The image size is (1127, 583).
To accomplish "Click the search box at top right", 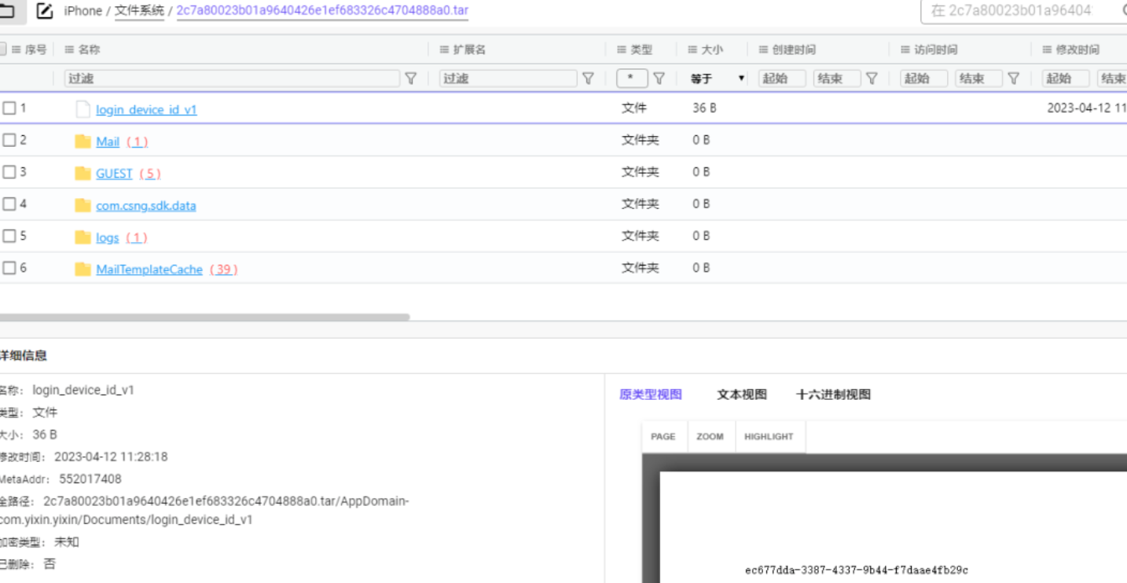I will tap(1023, 11).
